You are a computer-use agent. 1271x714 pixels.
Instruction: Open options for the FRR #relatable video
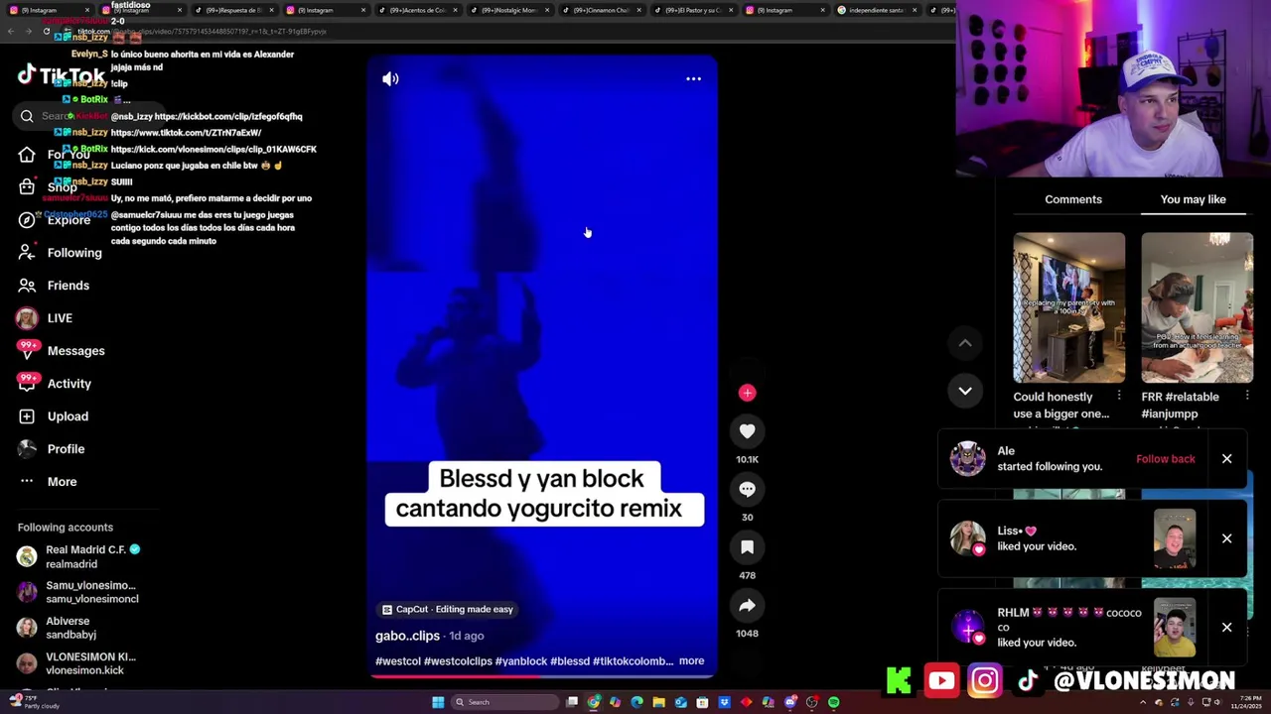tap(1246, 397)
